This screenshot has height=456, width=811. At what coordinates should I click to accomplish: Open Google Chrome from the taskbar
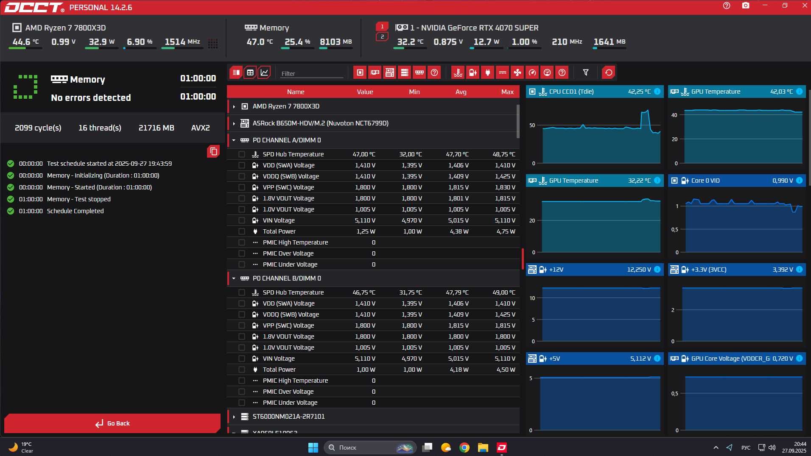pos(464,448)
